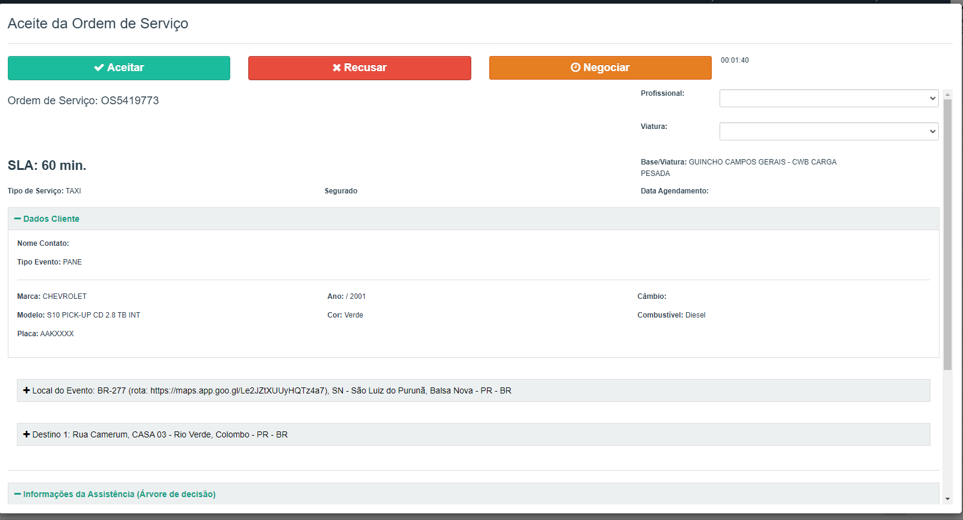This screenshot has height=520, width=963.
Task: Click the Combustível: Diesel text
Action: (x=671, y=315)
